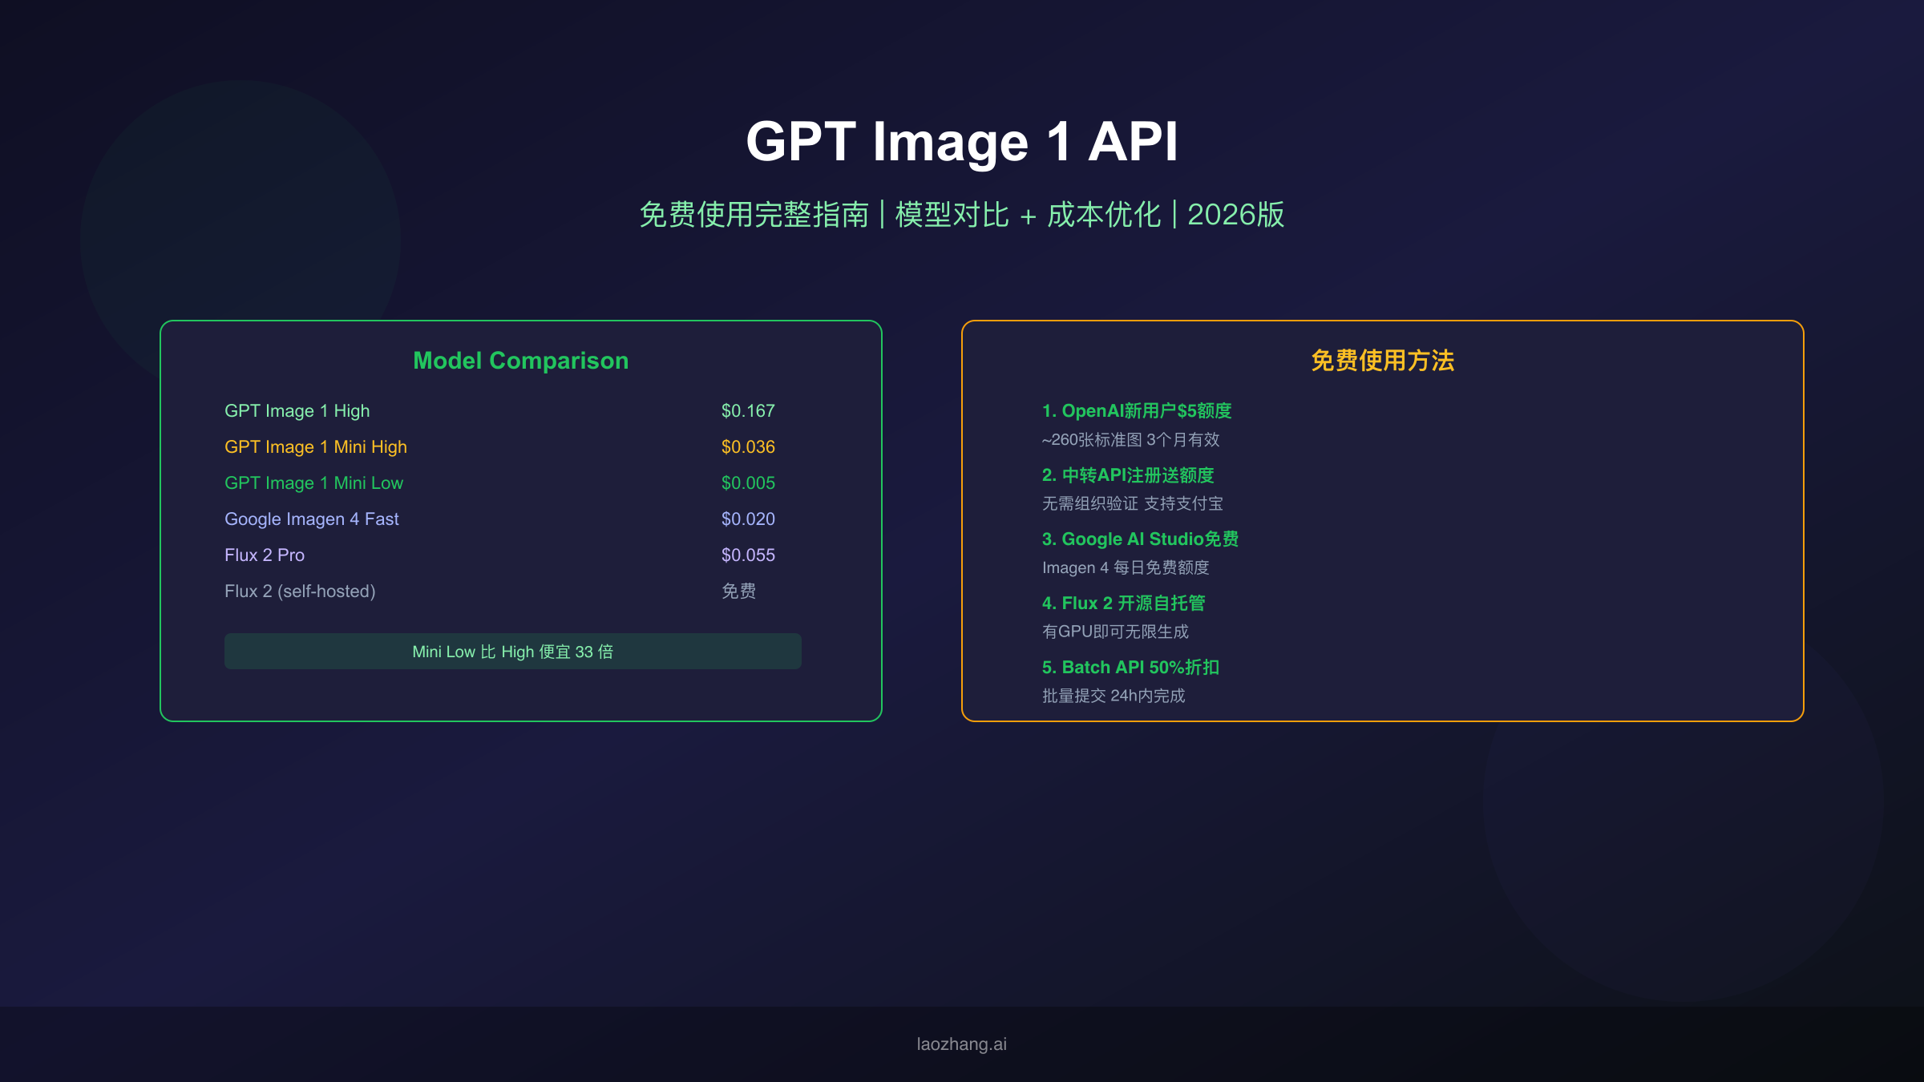
Task: Select the GPT Image 1 Mini Low label
Action: tap(313, 482)
